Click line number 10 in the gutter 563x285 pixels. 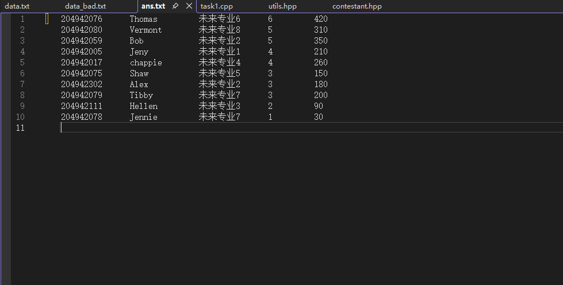click(x=20, y=117)
